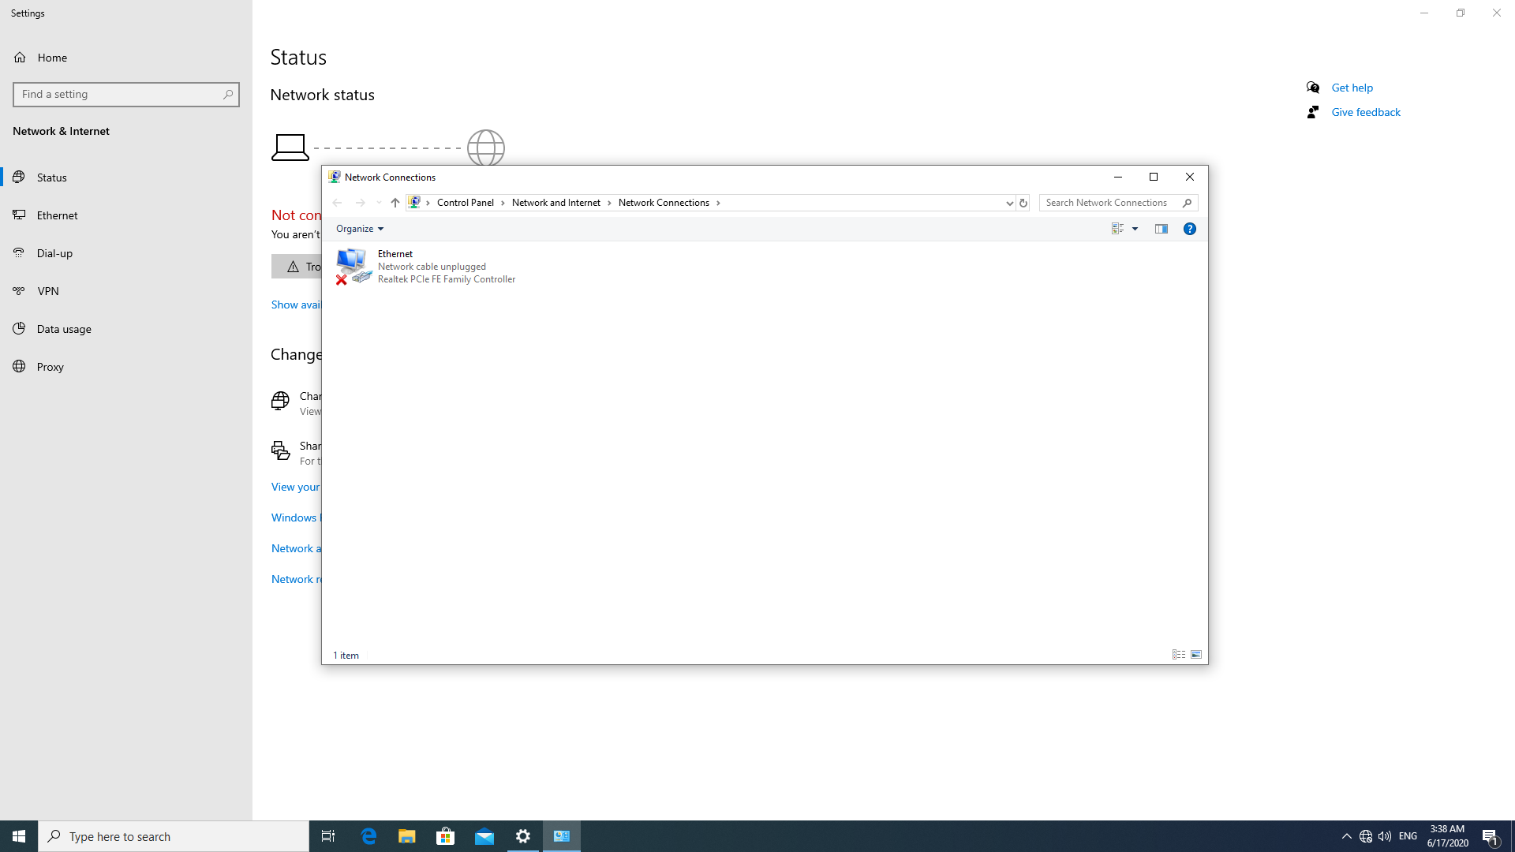Open Mail app from taskbar
The image size is (1515, 852).
click(x=484, y=836)
